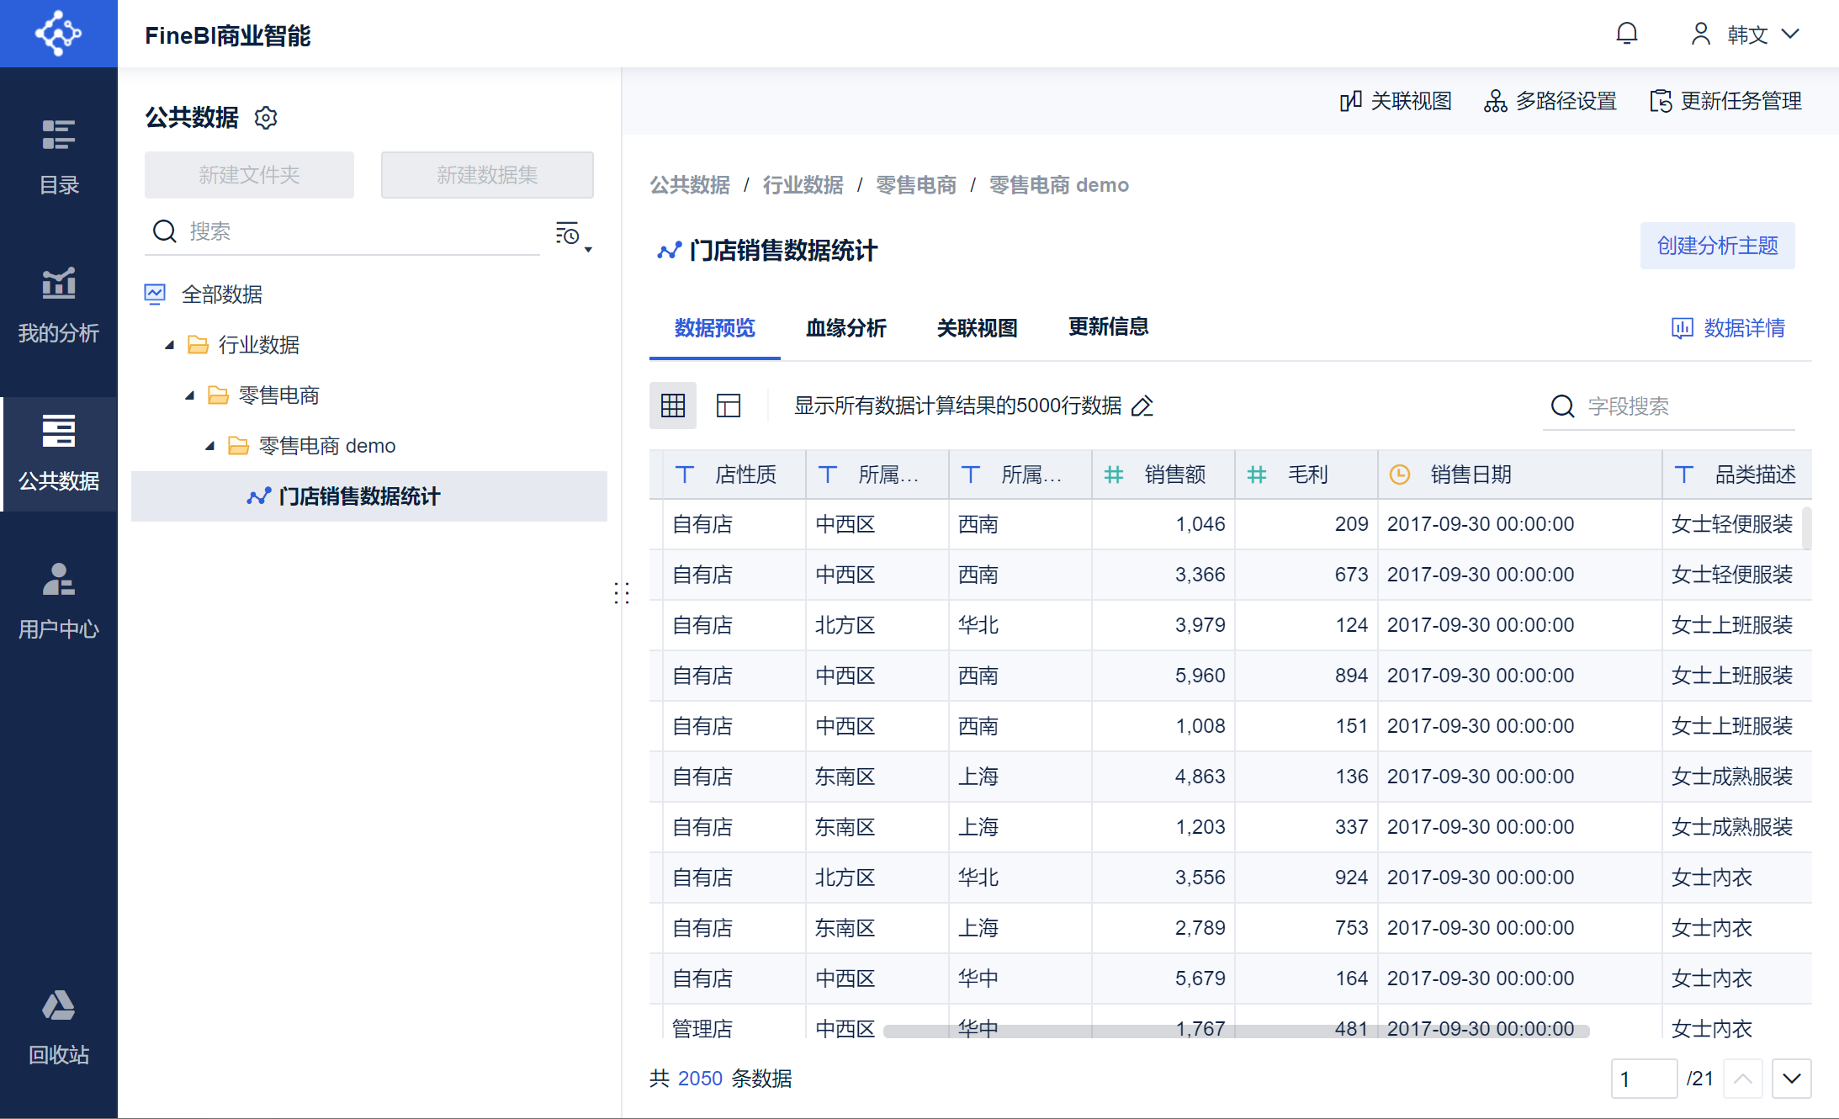Open the 公共数据 settings gear

click(266, 118)
